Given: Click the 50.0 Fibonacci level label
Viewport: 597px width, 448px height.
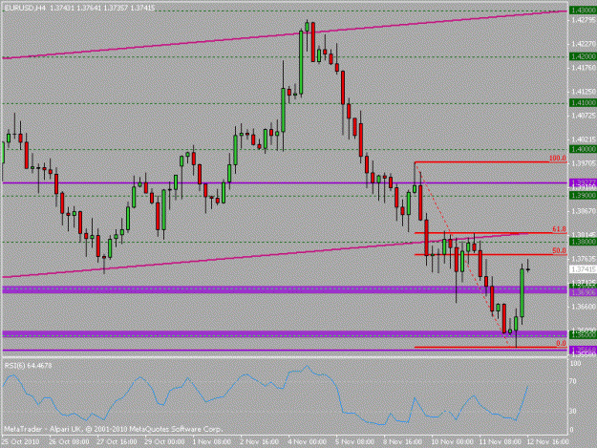Looking at the screenshot, I should pyautogui.click(x=559, y=251).
